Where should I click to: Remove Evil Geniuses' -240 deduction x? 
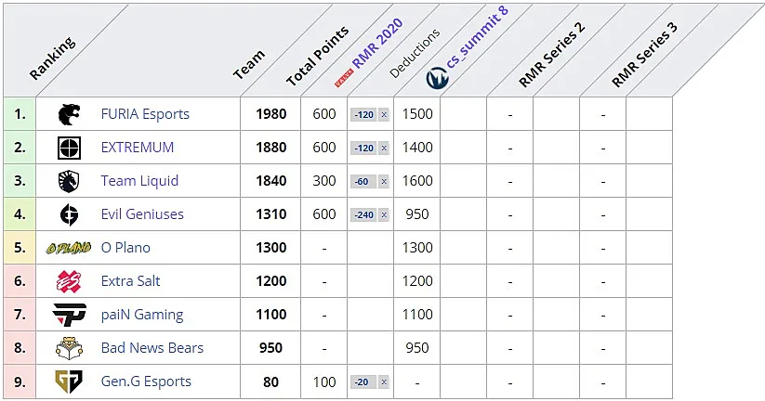click(x=384, y=214)
